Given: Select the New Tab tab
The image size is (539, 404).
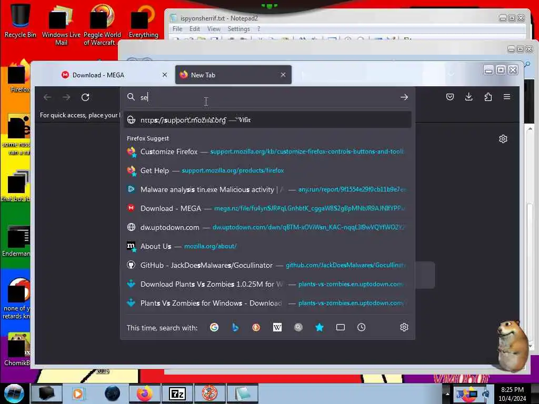Looking at the screenshot, I should [x=233, y=75].
